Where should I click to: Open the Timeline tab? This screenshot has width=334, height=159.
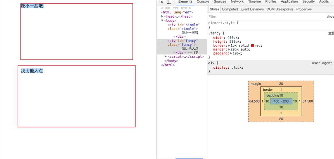point(254,1)
